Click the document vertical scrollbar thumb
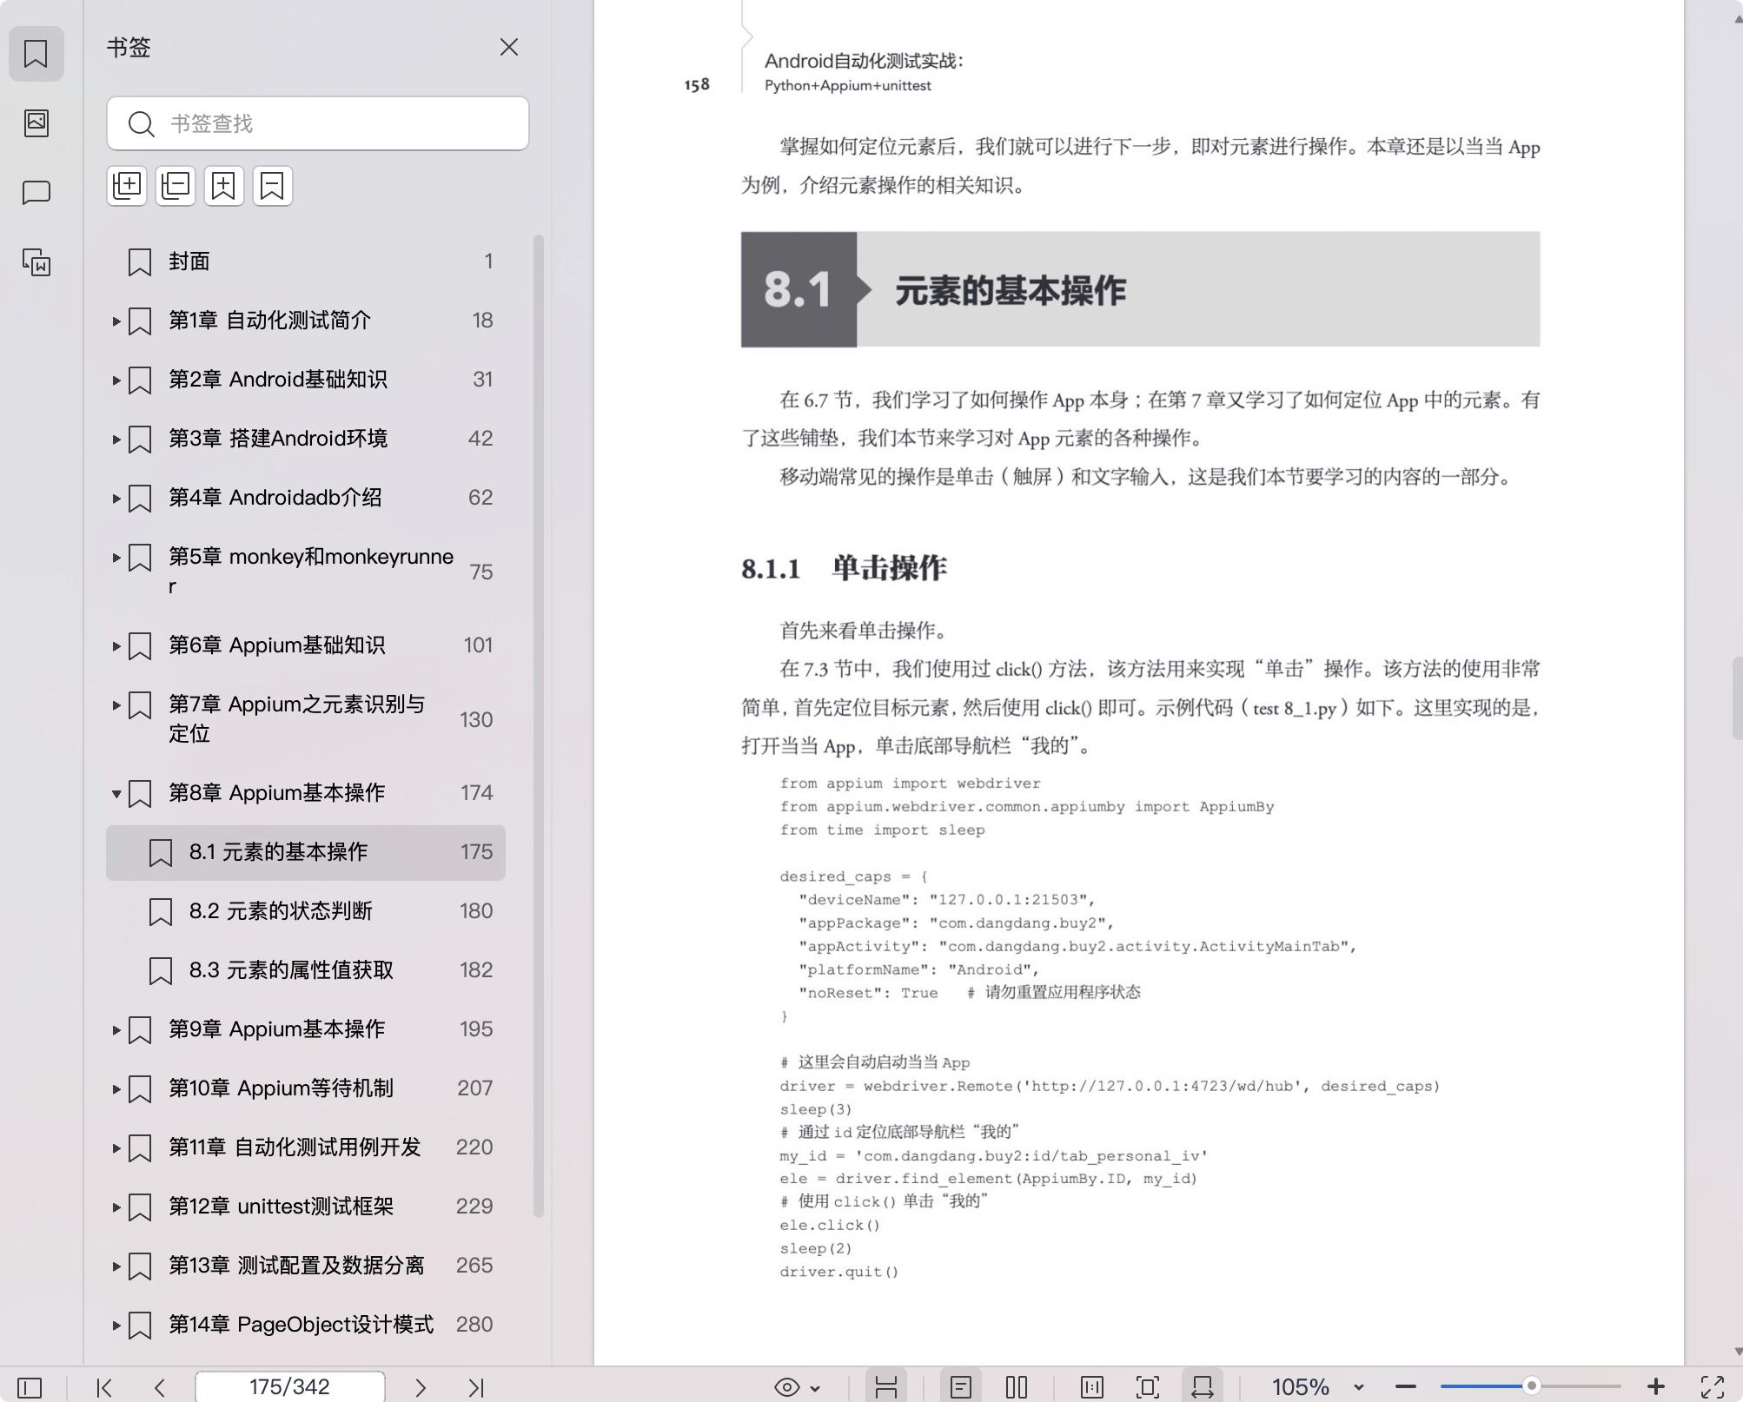 click(x=1737, y=698)
